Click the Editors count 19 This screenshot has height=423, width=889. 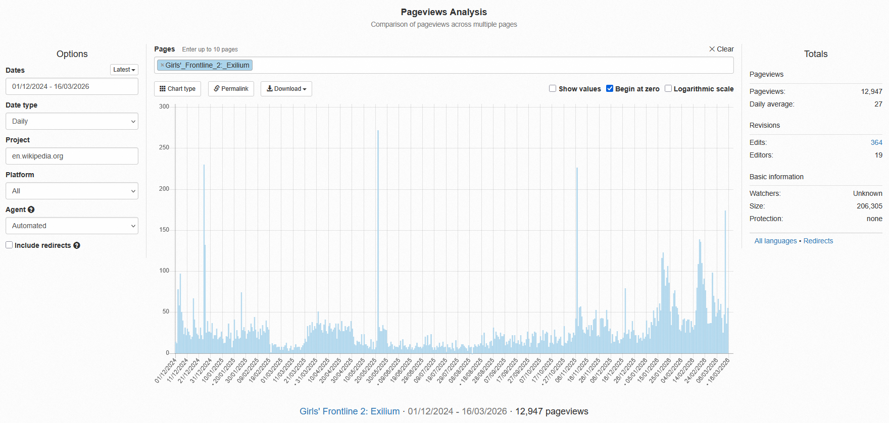[x=879, y=155]
